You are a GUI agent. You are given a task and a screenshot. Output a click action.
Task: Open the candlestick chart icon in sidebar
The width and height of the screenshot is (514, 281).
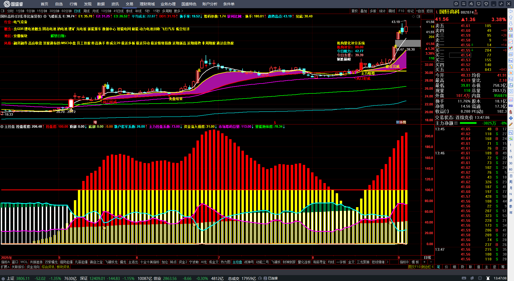point(511,48)
